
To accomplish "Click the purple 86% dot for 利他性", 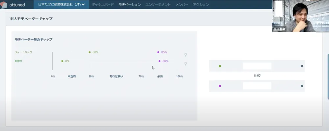I will point(160,61).
